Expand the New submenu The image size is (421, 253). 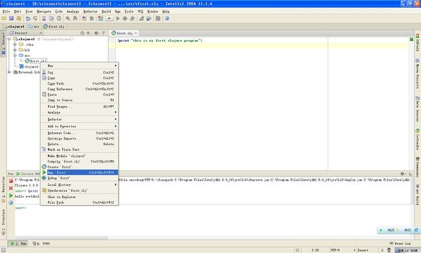coord(80,66)
